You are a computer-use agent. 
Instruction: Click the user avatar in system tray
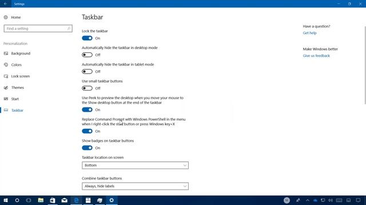coord(287,200)
